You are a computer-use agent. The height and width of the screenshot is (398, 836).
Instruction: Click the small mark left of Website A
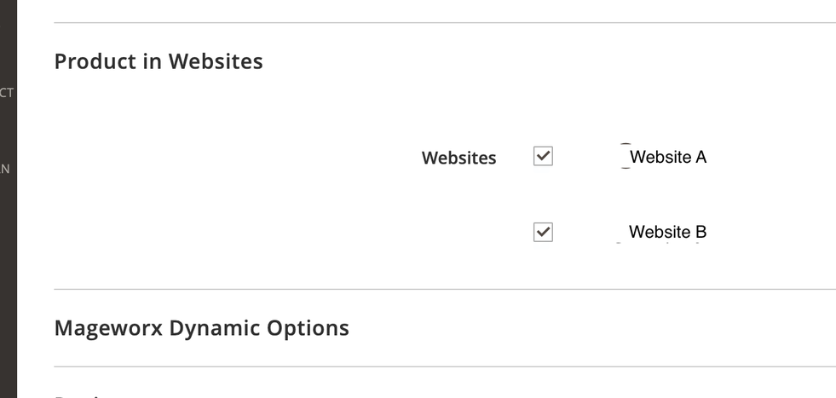[x=625, y=157]
